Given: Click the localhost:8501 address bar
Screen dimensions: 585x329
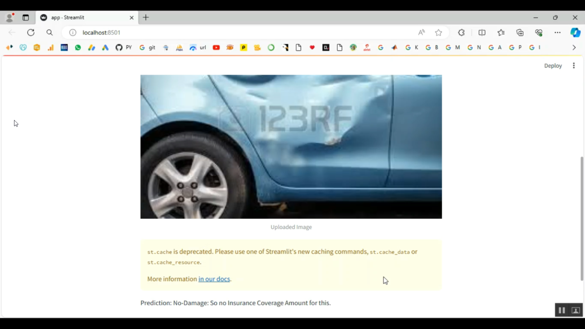Looking at the screenshot, I should coord(234,32).
